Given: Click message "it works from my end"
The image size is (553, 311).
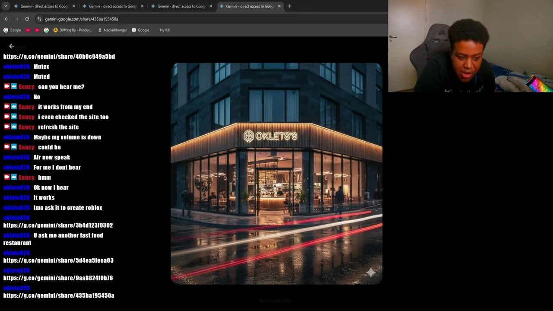Looking at the screenshot, I should click(x=65, y=107).
